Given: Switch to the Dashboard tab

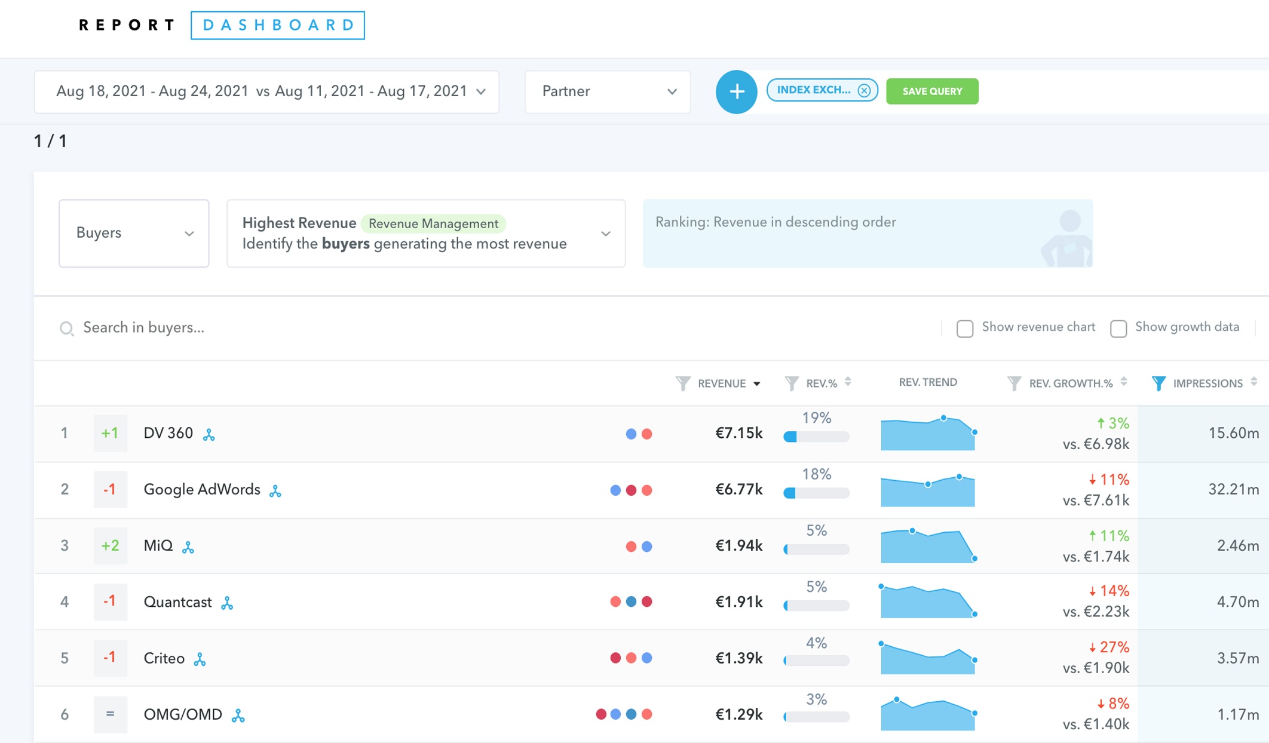Looking at the screenshot, I should point(278,25).
